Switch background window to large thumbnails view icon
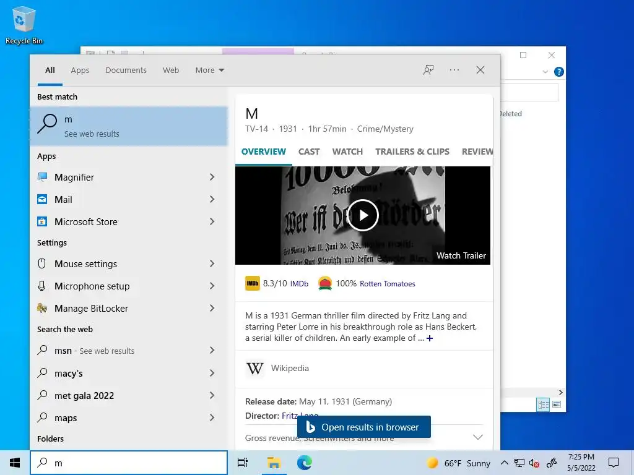 (557, 404)
